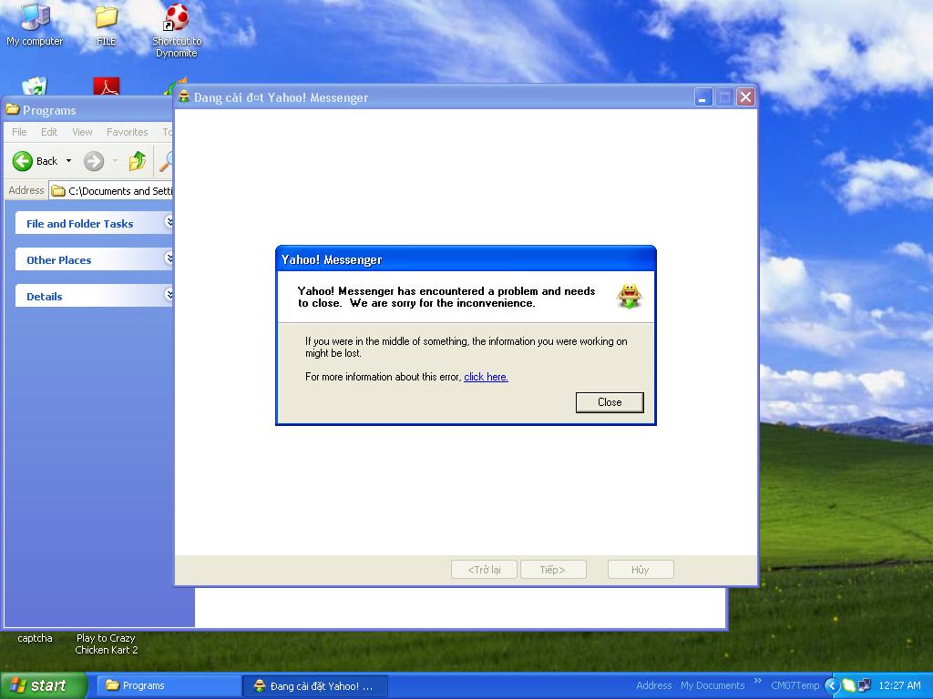Image resolution: width=933 pixels, height=699 pixels.
Task: Collapse the Other Places panel
Action: (169, 258)
